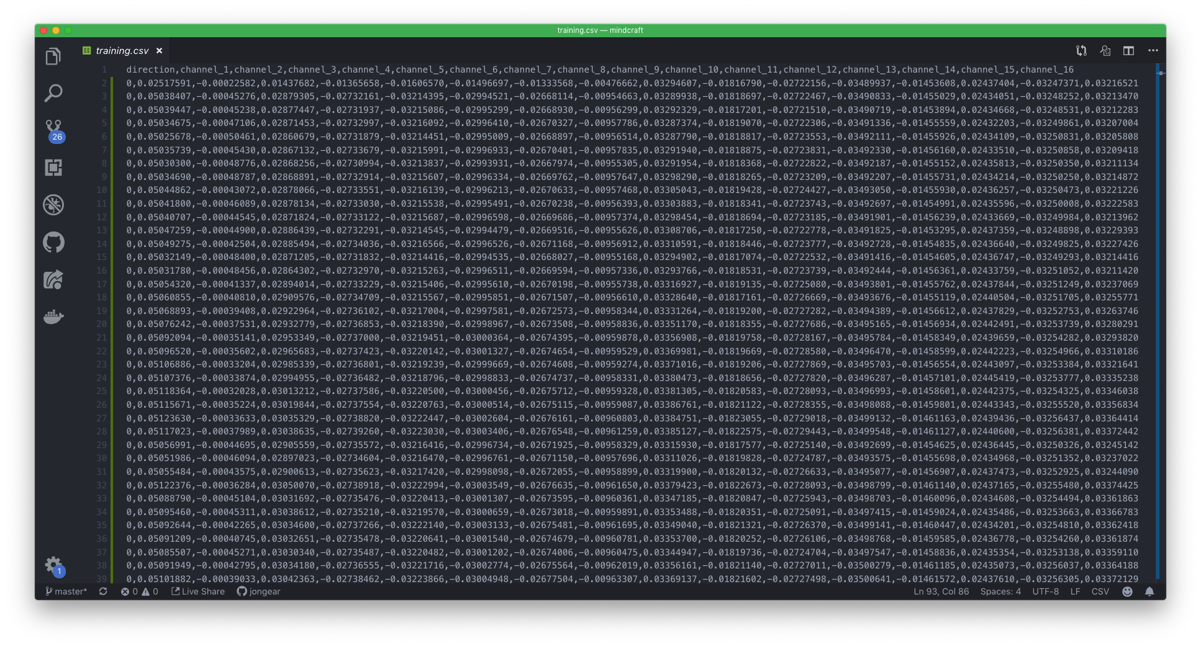Open the CSV language mode selector
Viewport: 1201px width, 646px height.
(x=1100, y=591)
